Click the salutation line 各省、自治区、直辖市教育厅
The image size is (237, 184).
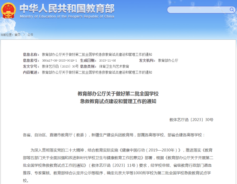click(x=114, y=135)
